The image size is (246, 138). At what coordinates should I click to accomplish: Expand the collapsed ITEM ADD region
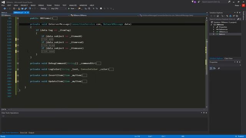[18, 39]
